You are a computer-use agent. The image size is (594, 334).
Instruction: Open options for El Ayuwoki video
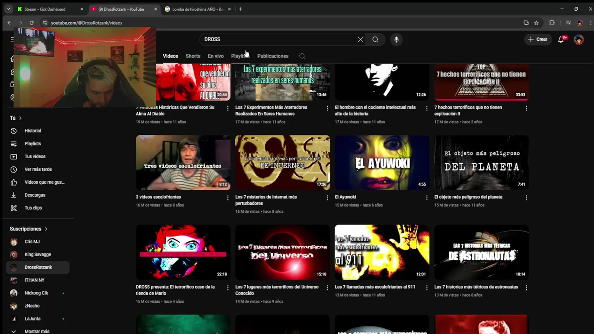point(427,198)
